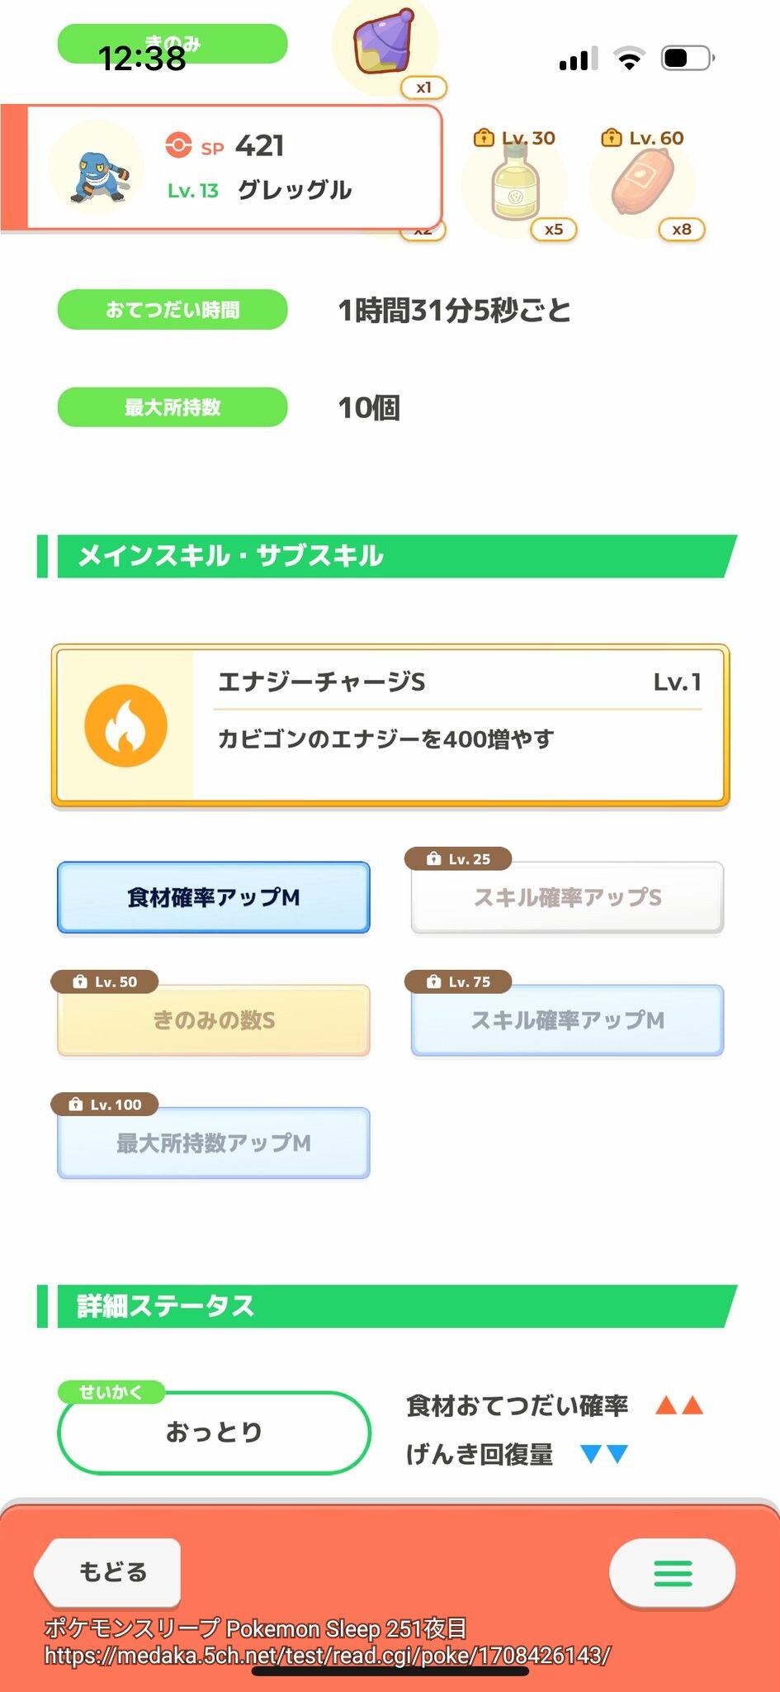Tap the locked スキル確率アップS sub skill

[x=567, y=897]
